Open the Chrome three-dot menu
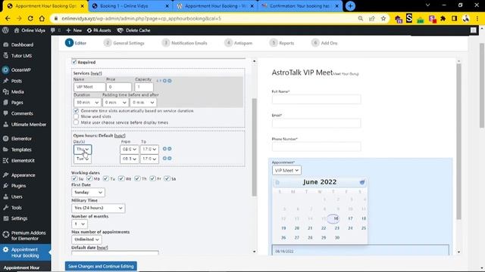 coord(477,18)
